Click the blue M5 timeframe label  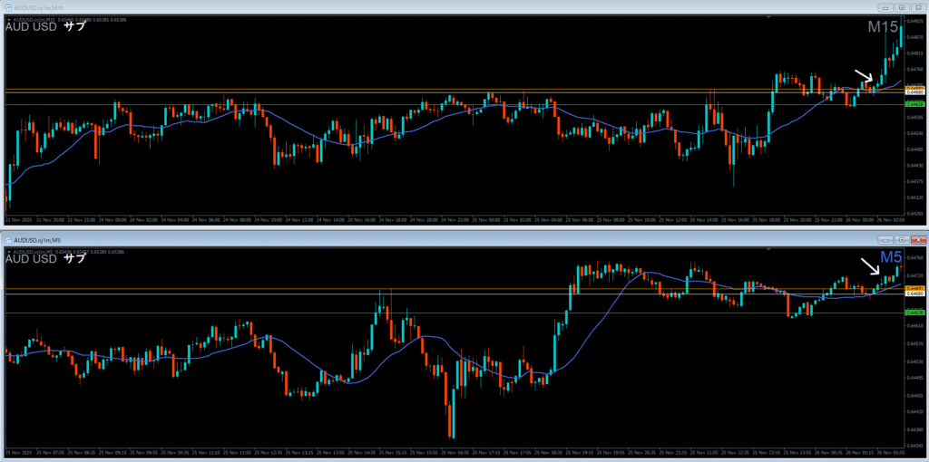(890, 259)
